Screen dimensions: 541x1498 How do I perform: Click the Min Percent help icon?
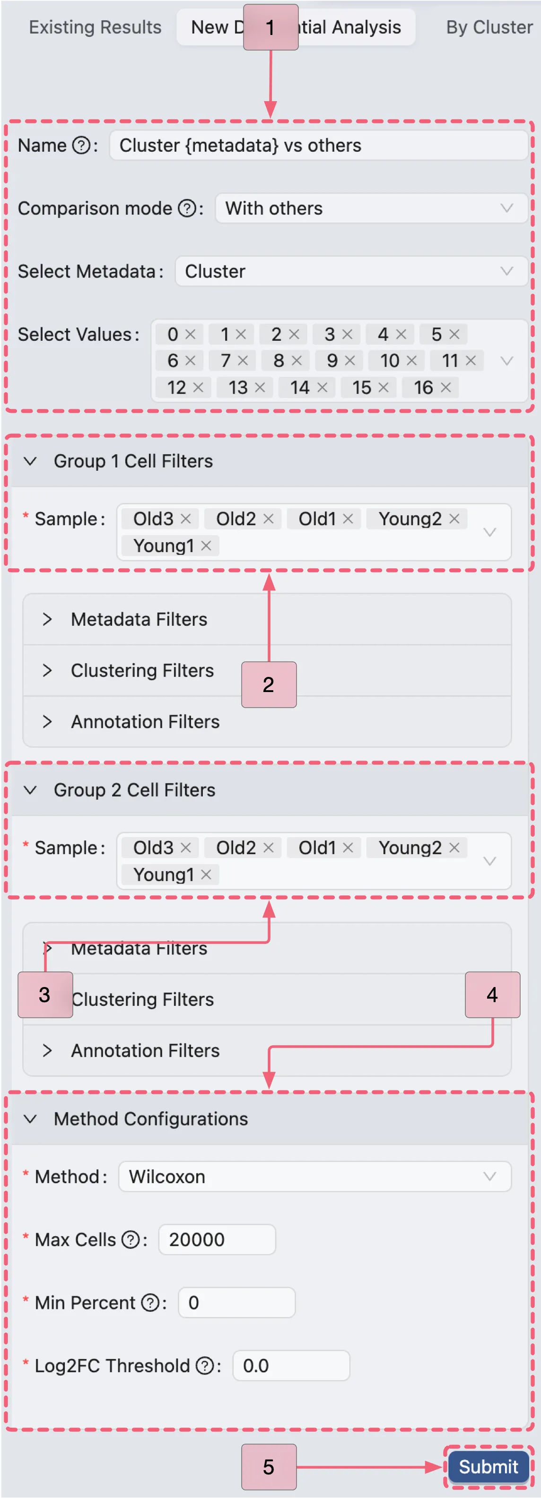(150, 1302)
